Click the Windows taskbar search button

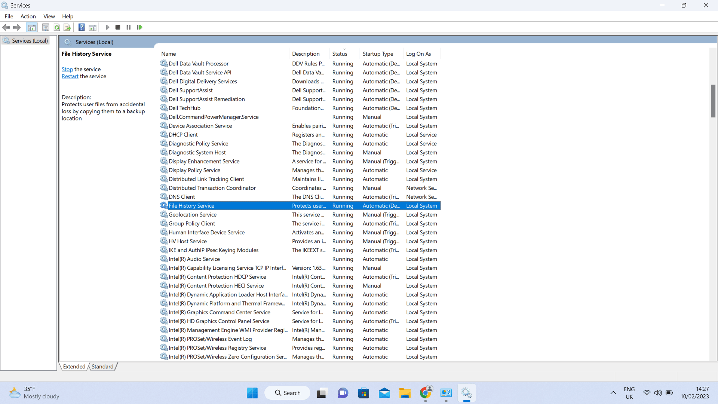click(288, 393)
